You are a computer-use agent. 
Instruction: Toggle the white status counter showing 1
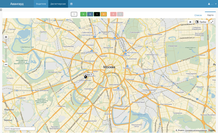74,14
